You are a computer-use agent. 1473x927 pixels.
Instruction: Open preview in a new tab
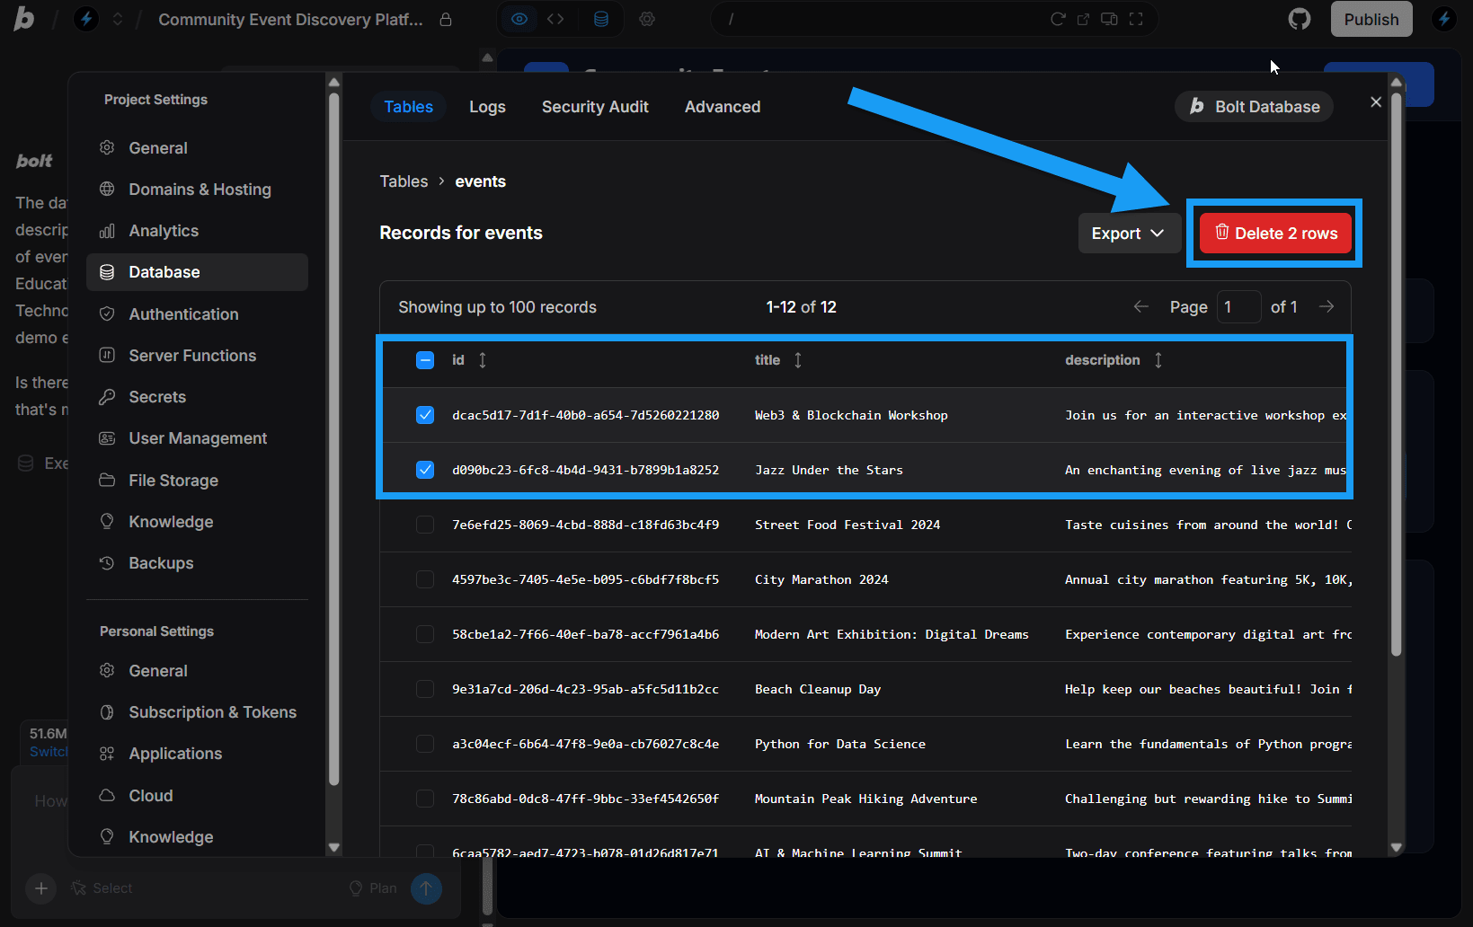[x=1083, y=19]
